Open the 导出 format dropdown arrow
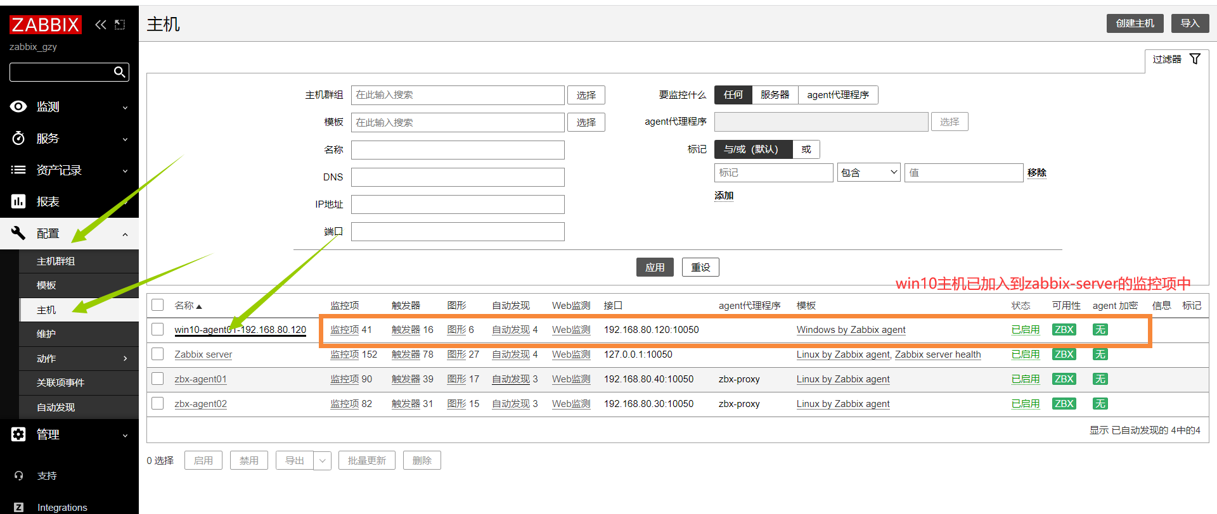This screenshot has height=514, width=1217. click(323, 460)
